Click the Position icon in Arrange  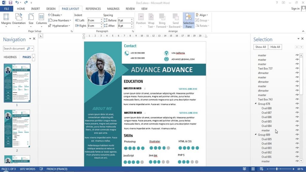[141, 17]
